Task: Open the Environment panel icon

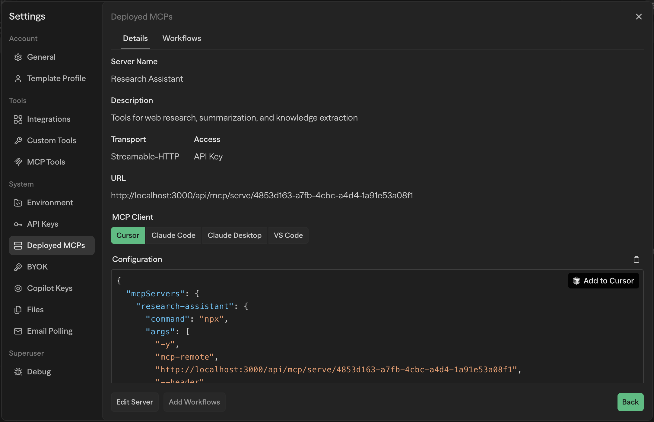Action: click(x=18, y=203)
